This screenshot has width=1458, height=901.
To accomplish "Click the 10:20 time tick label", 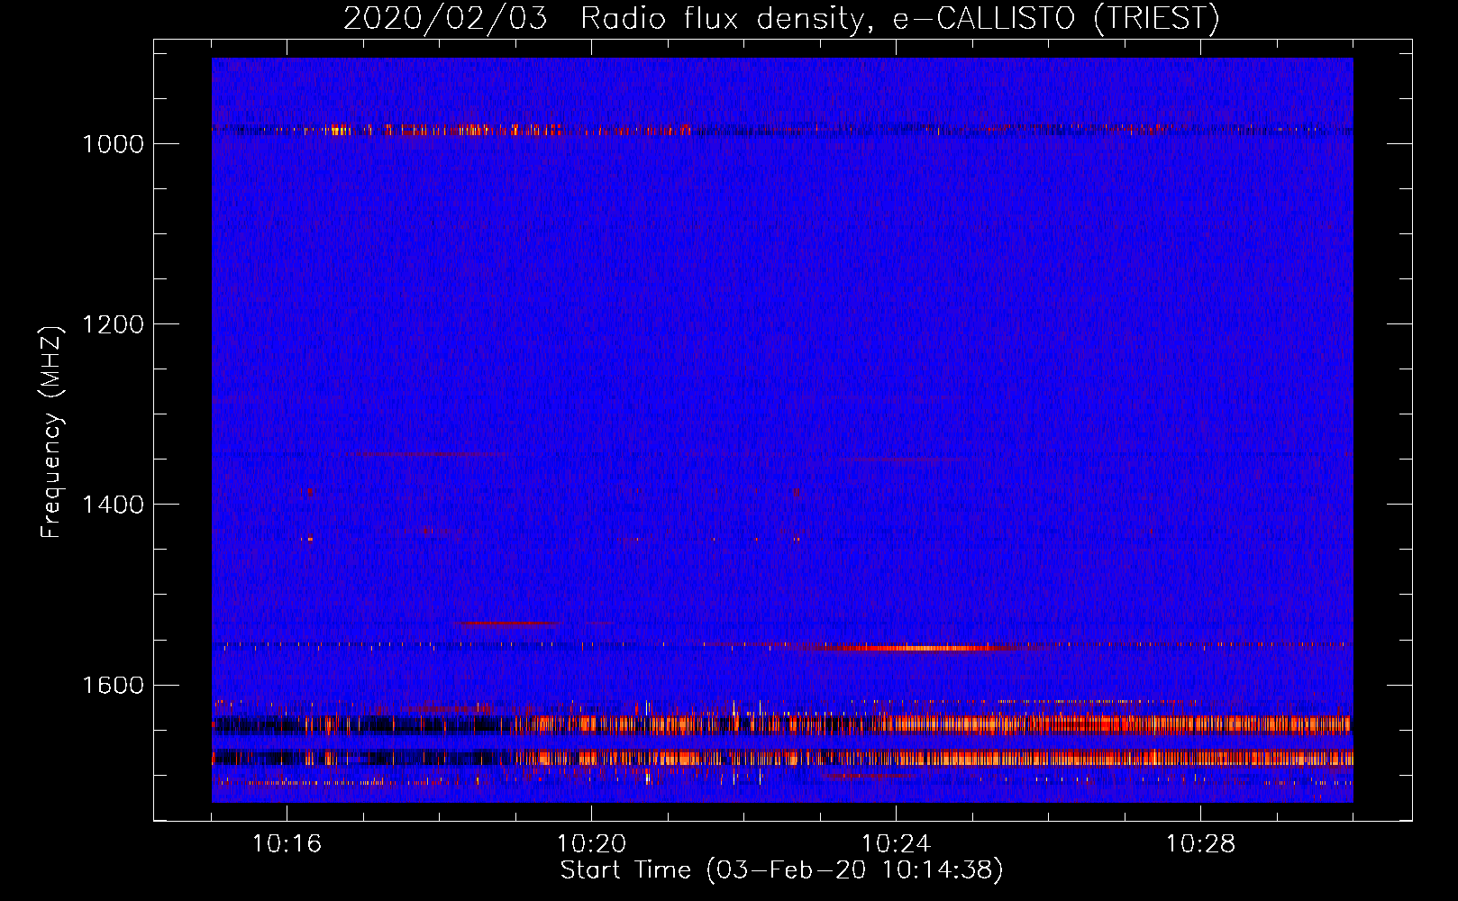I will 591,844.
